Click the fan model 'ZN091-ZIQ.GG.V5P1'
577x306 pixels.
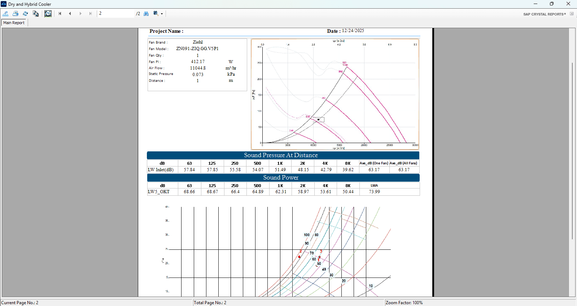click(x=197, y=49)
